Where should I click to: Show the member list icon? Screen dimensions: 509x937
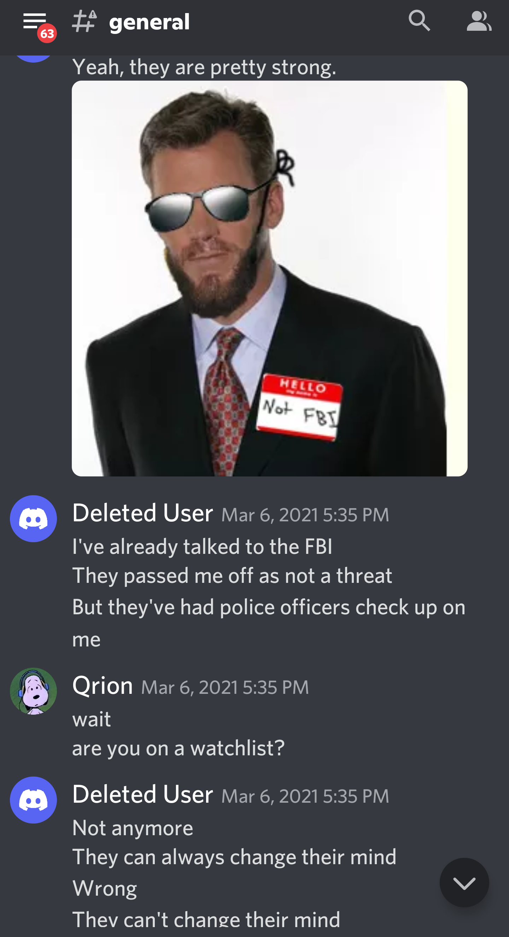(x=479, y=21)
